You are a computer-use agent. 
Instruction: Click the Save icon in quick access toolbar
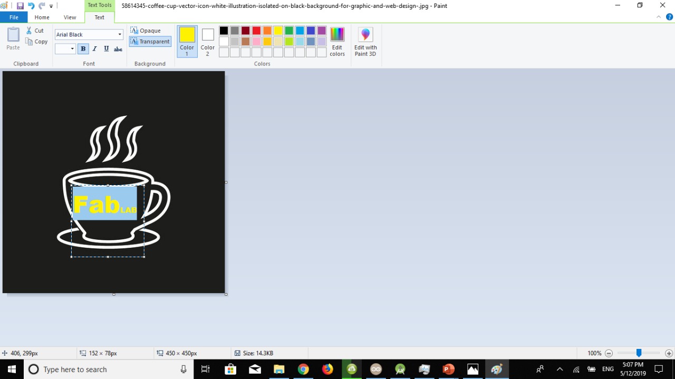tap(20, 6)
